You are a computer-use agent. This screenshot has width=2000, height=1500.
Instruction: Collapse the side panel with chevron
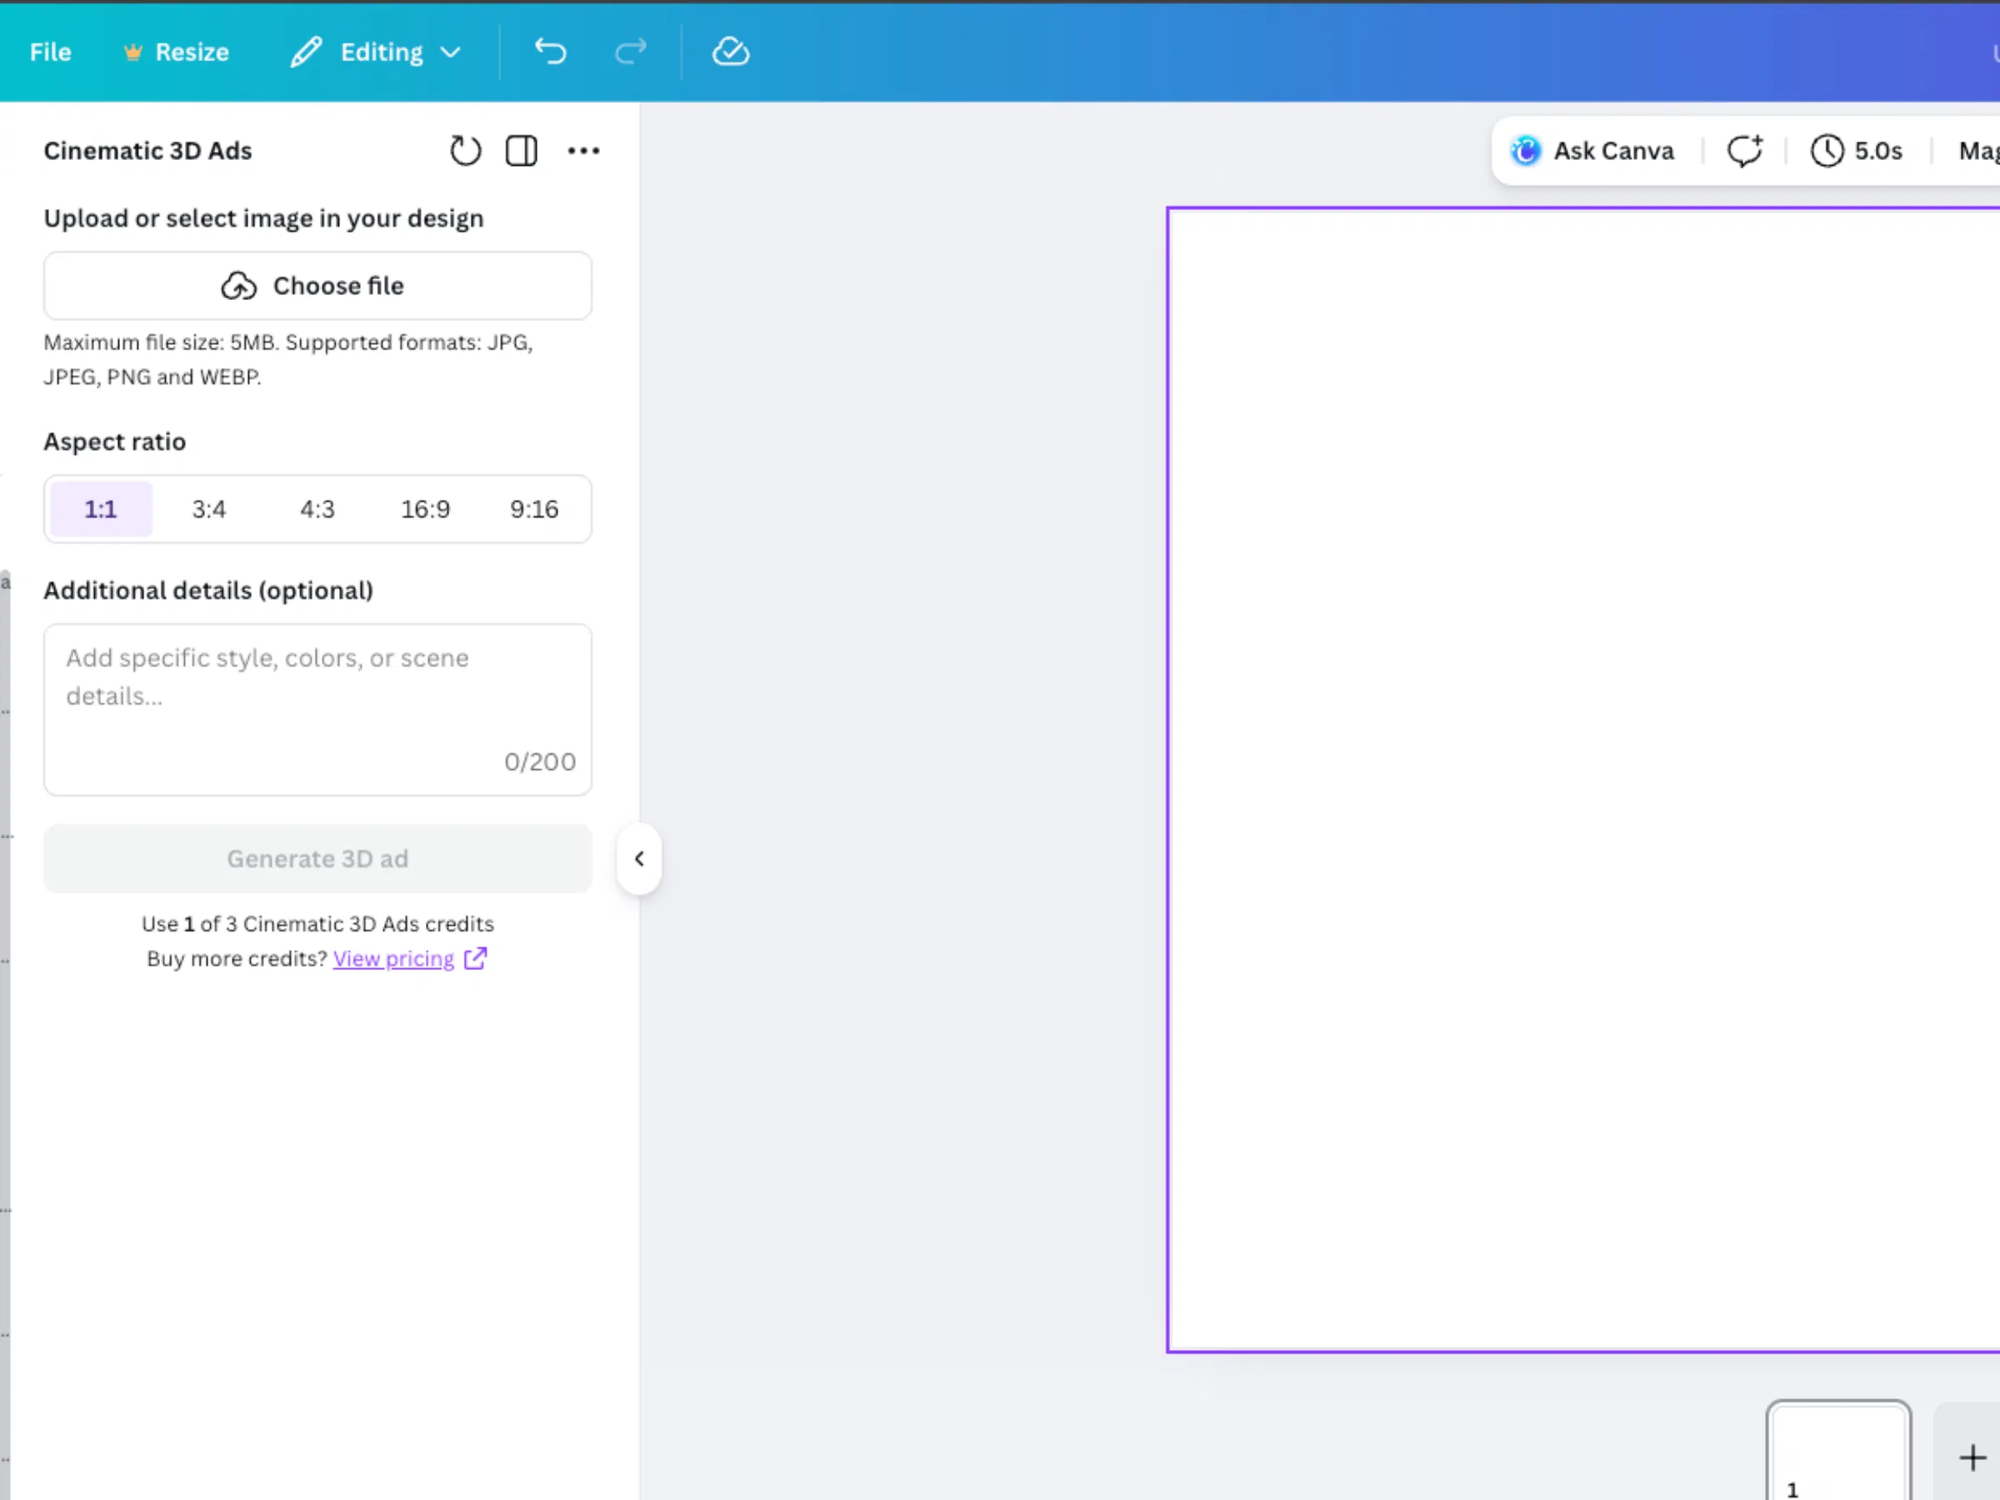click(639, 858)
